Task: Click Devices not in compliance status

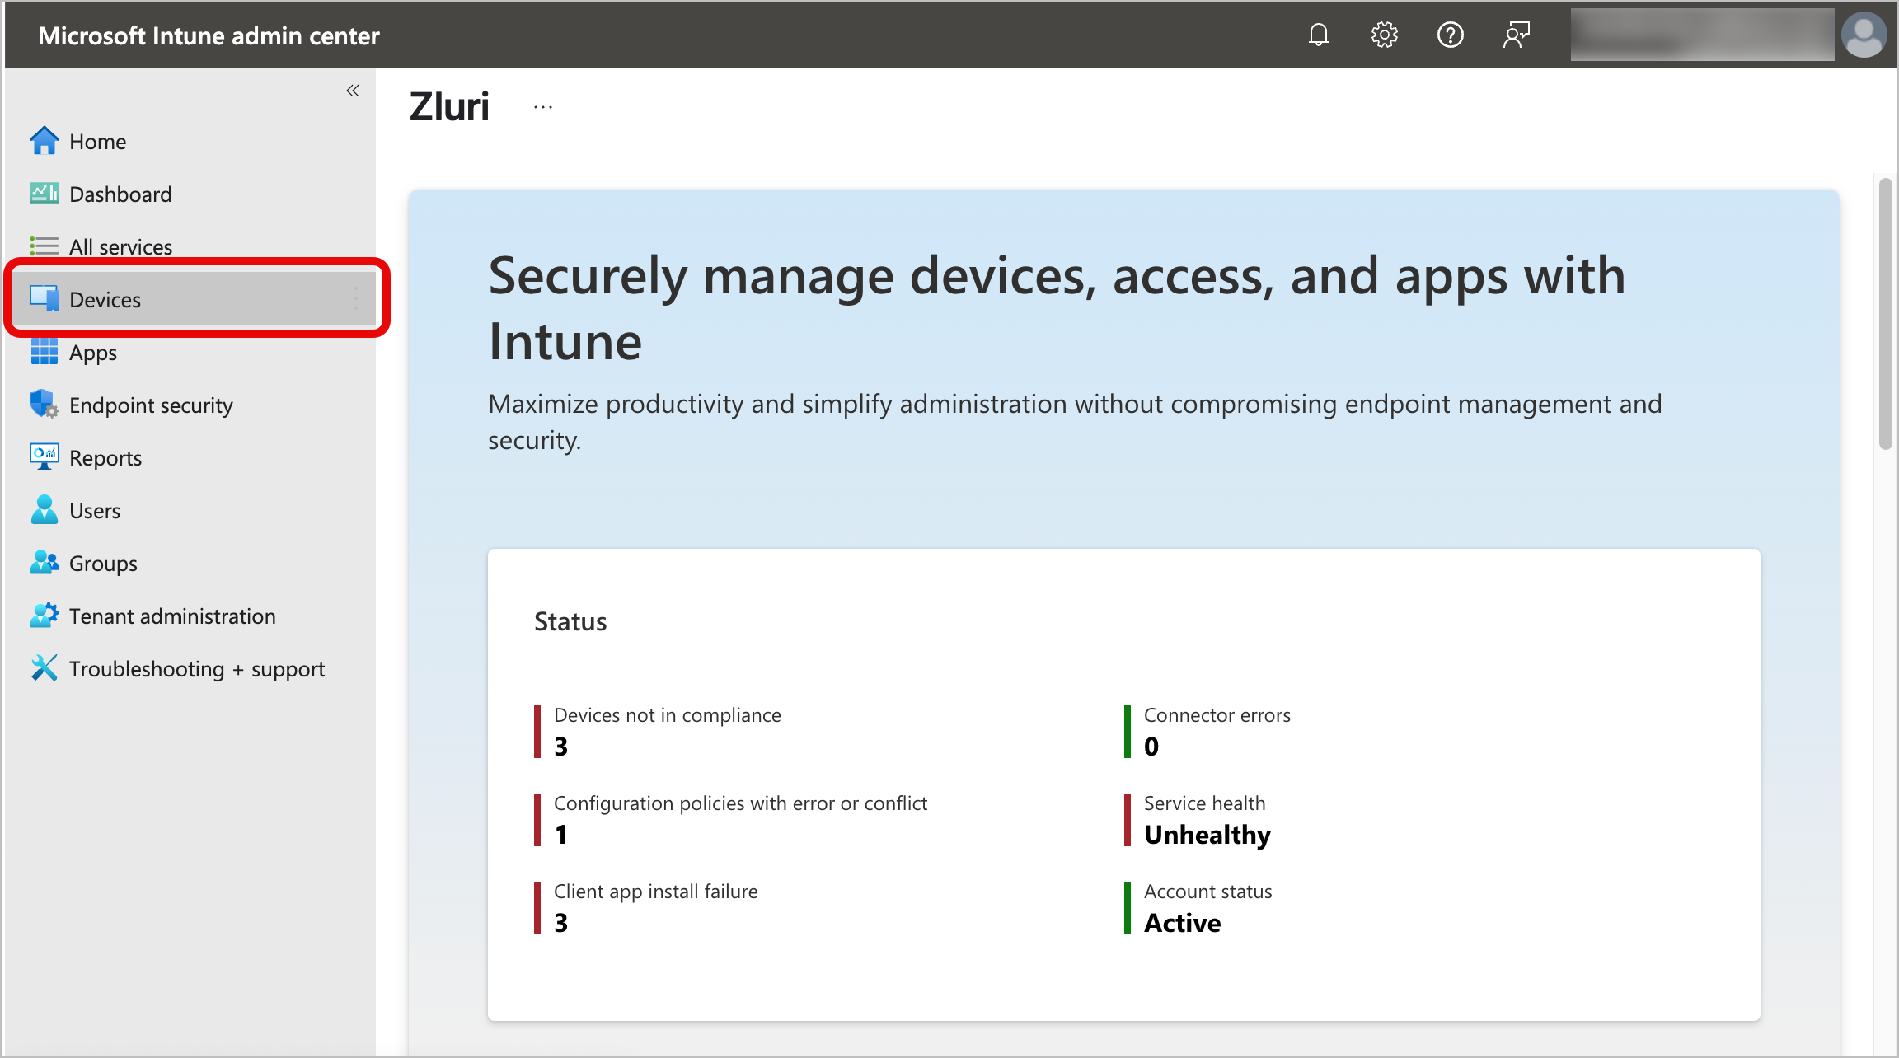Action: [667, 715]
